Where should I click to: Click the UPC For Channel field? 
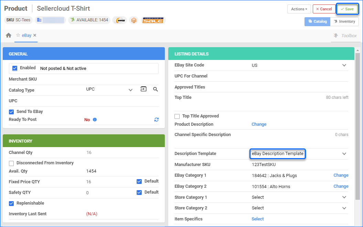point(261,76)
